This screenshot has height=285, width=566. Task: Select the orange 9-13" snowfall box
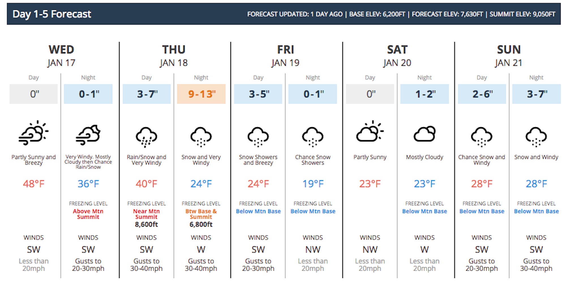click(201, 94)
